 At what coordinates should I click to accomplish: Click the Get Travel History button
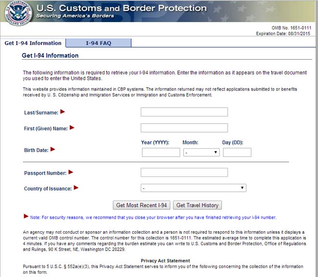[198, 205]
